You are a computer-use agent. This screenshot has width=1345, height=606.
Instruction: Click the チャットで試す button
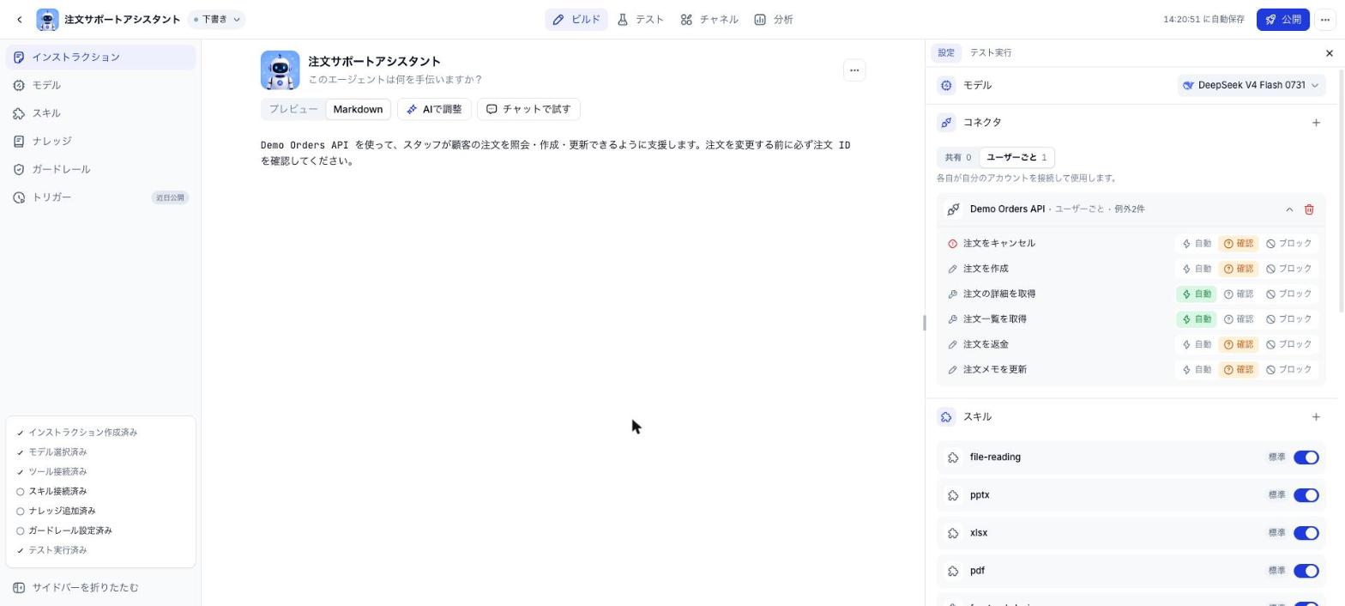528,109
